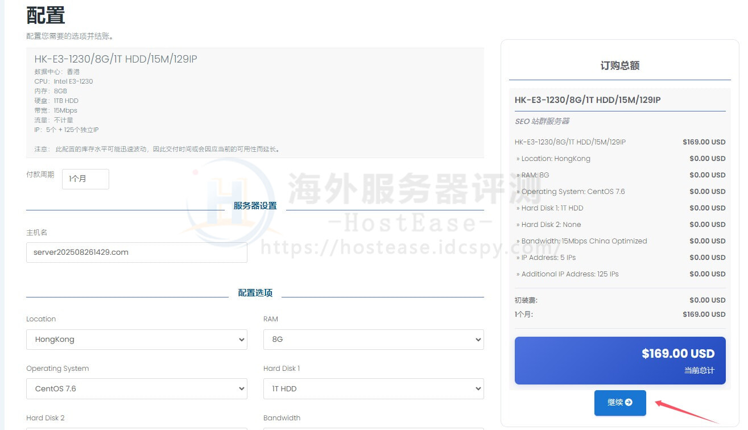Image resolution: width=748 pixels, height=430 pixels.
Task: Click the product title HK-E3-1230/8G/1T HDD/15M/129IP in description box
Action: (x=115, y=59)
